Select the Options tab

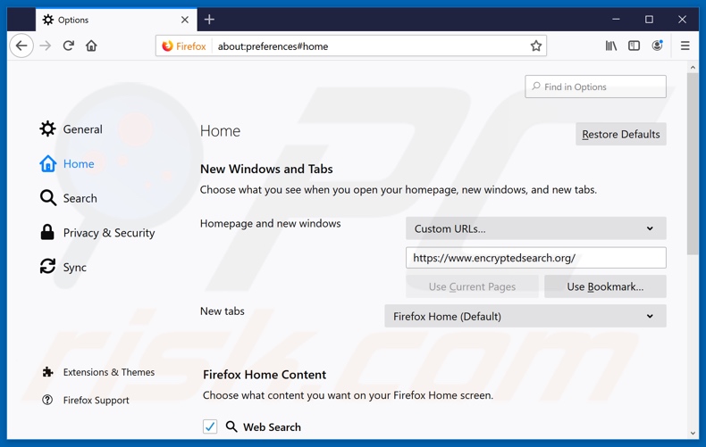pos(116,20)
